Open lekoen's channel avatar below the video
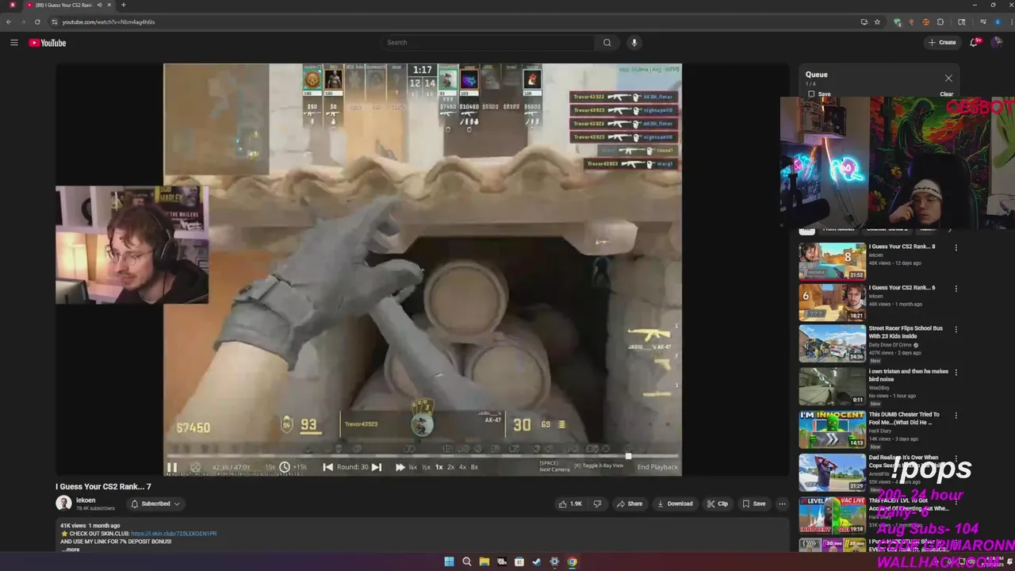This screenshot has height=571, width=1015. [x=63, y=504]
